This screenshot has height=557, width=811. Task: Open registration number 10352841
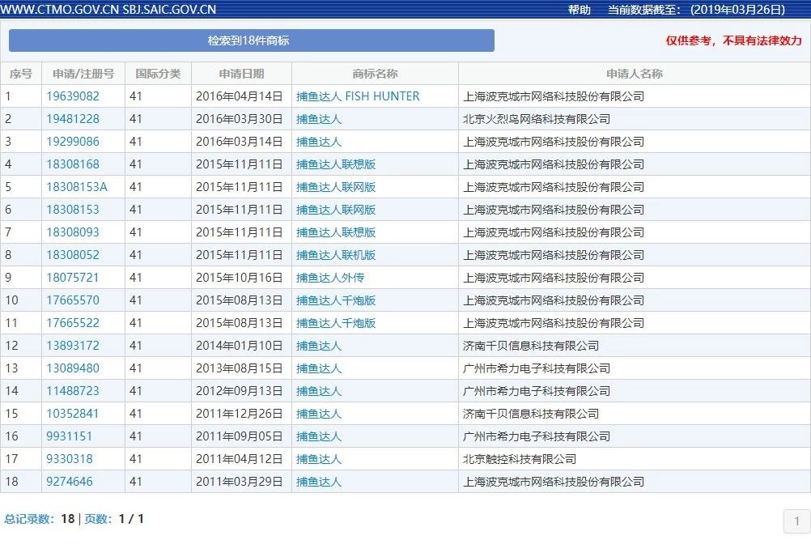pos(72,414)
